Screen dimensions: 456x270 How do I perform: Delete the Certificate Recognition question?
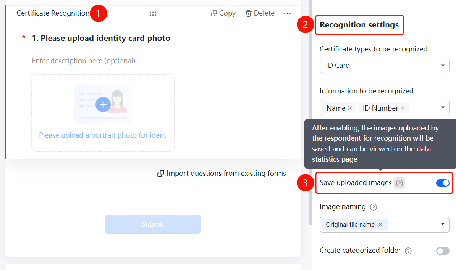coord(260,13)
